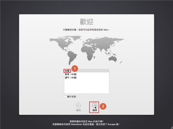
Task: Select 台灣 in the region list
Action: pos(86,71)
